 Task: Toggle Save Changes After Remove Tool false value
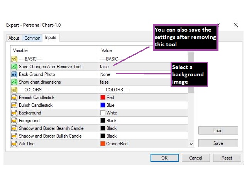pos(104,67)
